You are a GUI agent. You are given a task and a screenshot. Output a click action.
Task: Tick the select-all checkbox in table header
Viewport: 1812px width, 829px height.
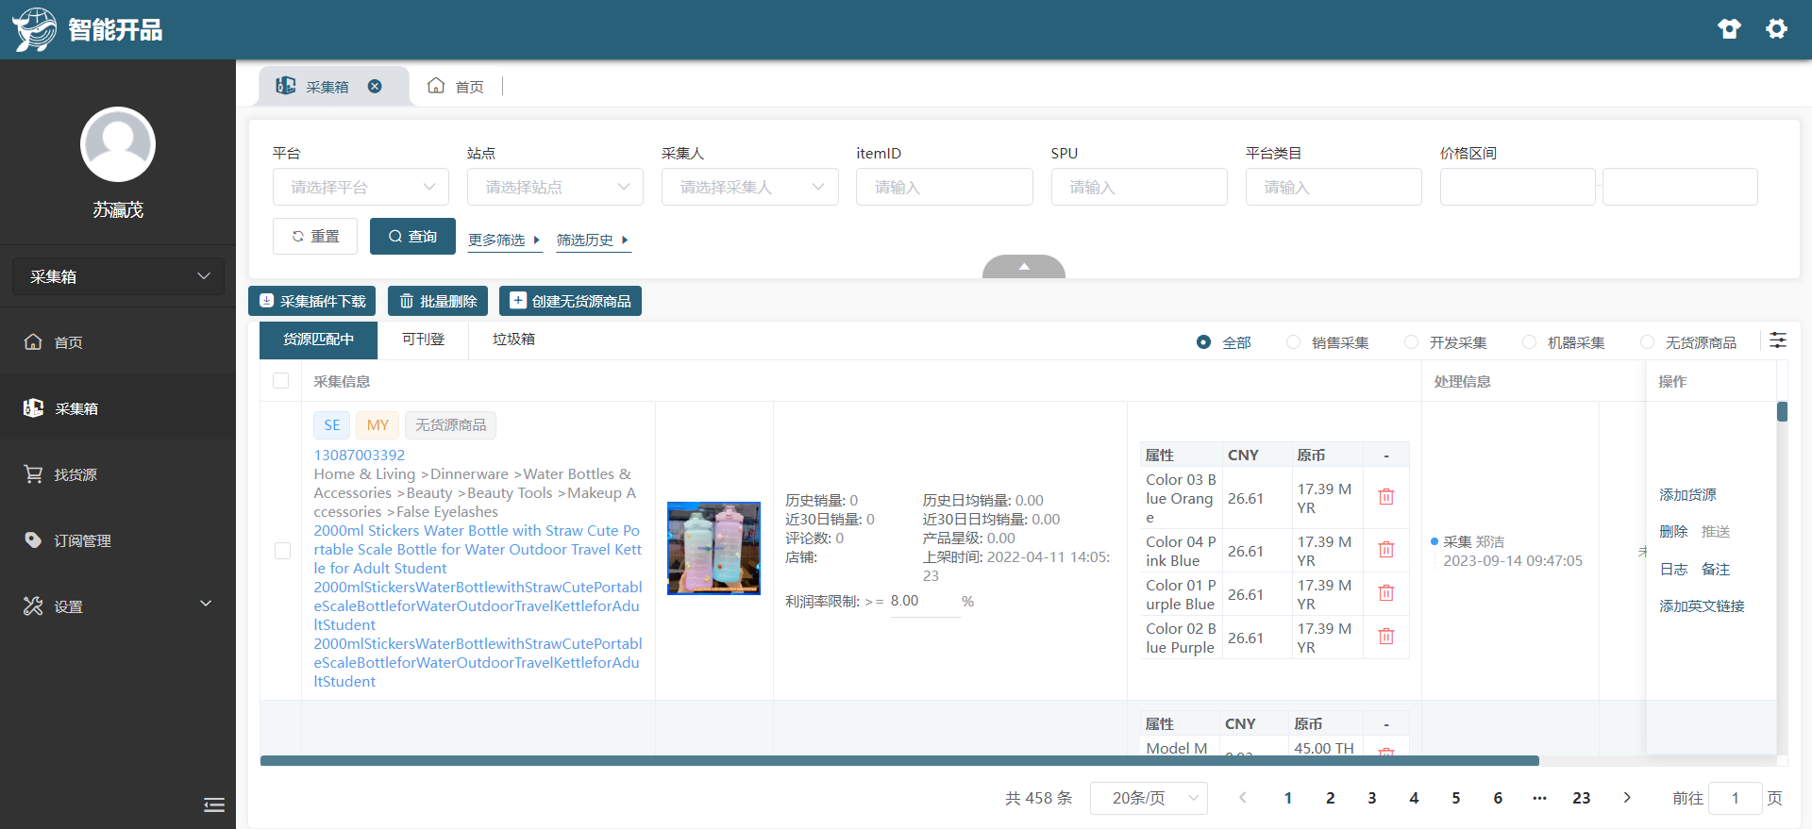(x=280, y=381)
